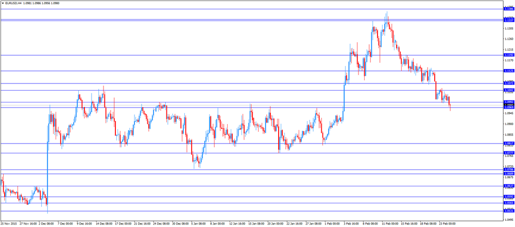Click the EURUSD,H4 chart title text
This screenshot has width=515, height=227.
click(x=13, y=3)
